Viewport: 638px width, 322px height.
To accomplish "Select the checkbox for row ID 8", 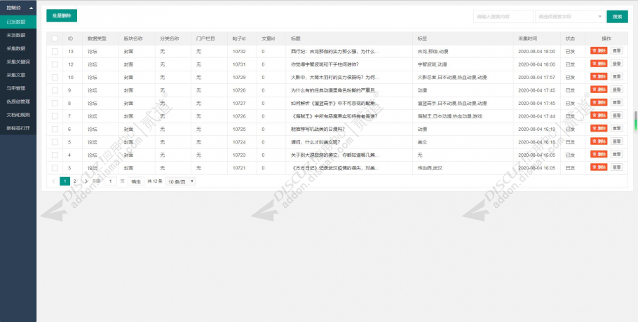I will [55, 103].
